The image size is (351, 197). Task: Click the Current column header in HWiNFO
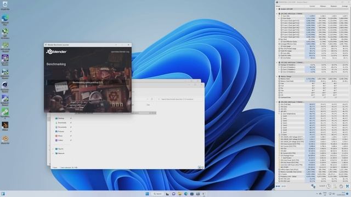pyautogui.click(x=312, y=6)
